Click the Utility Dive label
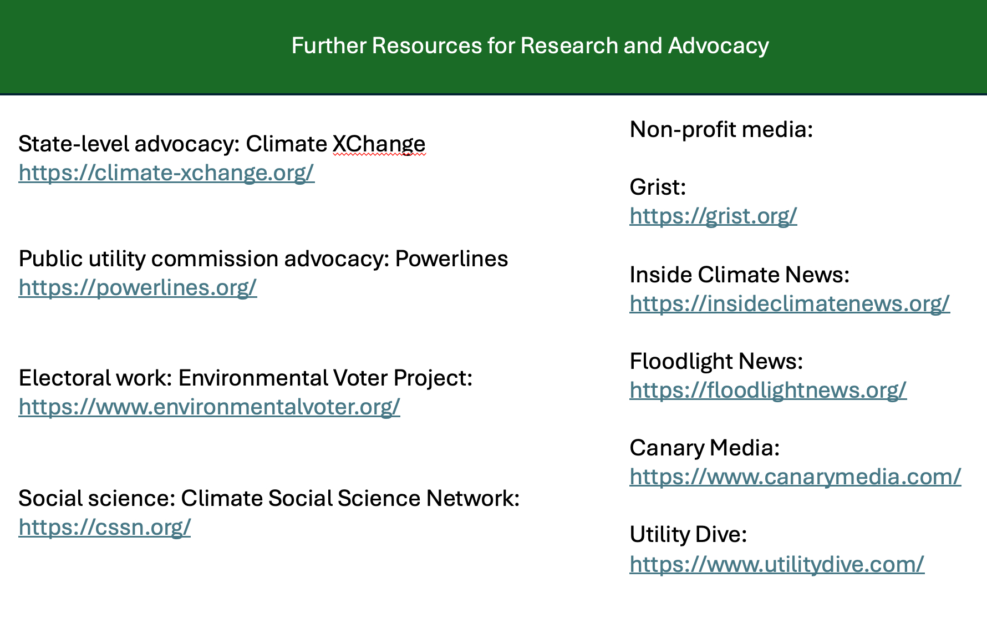The width and height of the screenshot is (987, 618). (688, 535)
